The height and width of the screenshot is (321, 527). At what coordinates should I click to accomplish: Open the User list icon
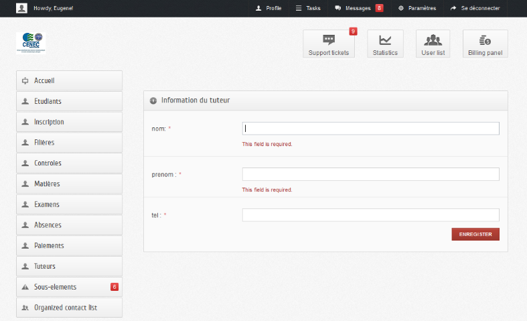tap(433, 41)
